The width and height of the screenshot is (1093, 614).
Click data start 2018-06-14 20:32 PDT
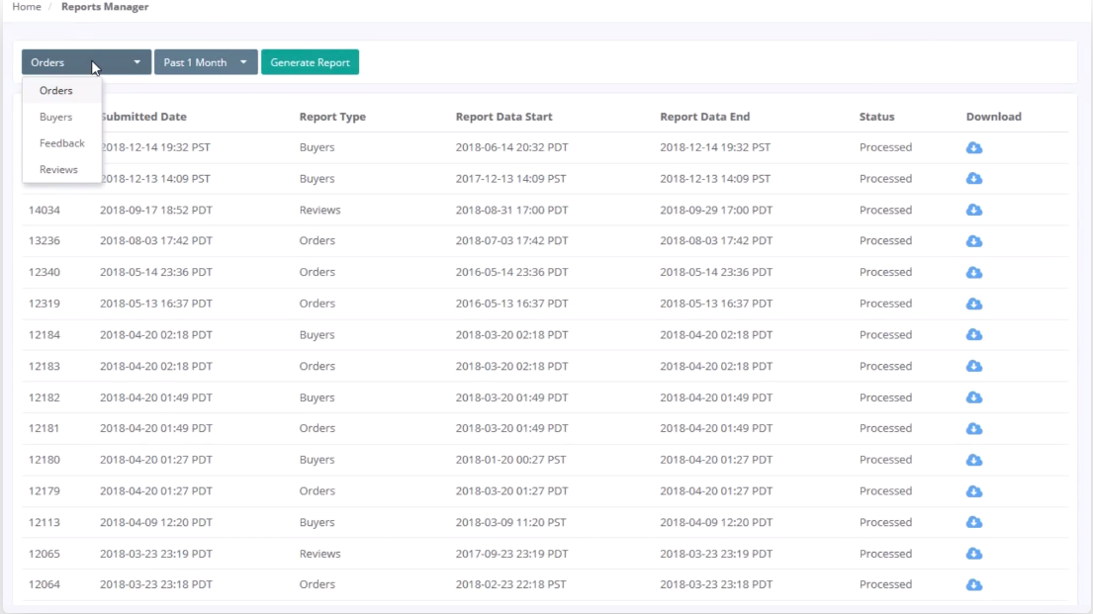pyautogui.click(x=511, y=147)
